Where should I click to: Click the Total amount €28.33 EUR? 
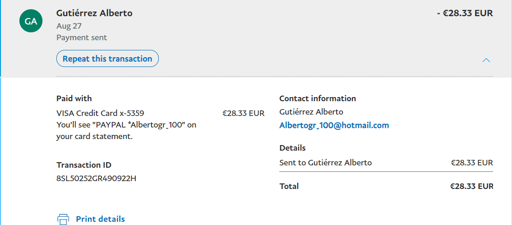pos(471,186)
